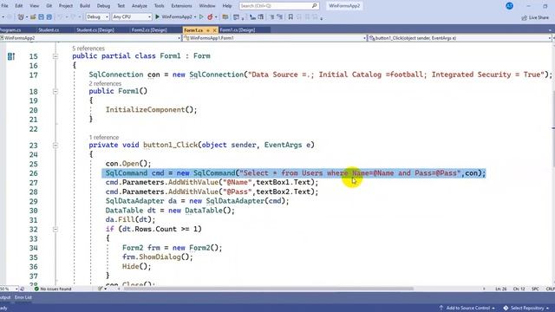
Task: Open the startup project dropdown arrow beside WinFormsApp2
Action: [x=195, y=17]
